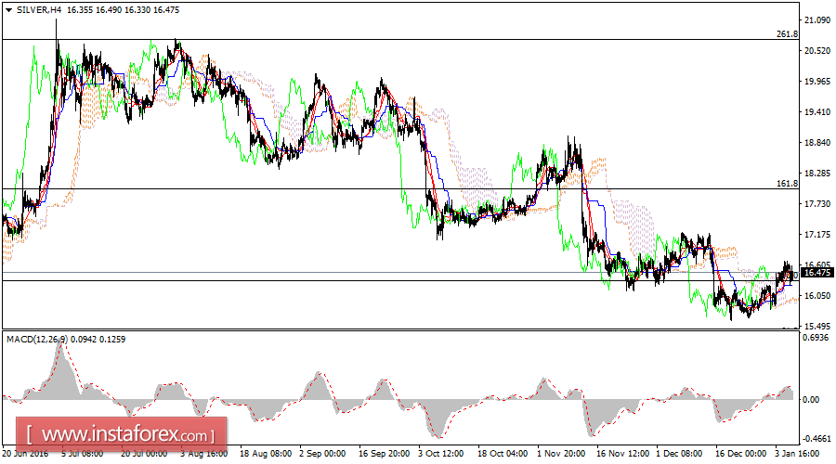Click the 16 Dec 00:00 date label

tap(740, 454)
